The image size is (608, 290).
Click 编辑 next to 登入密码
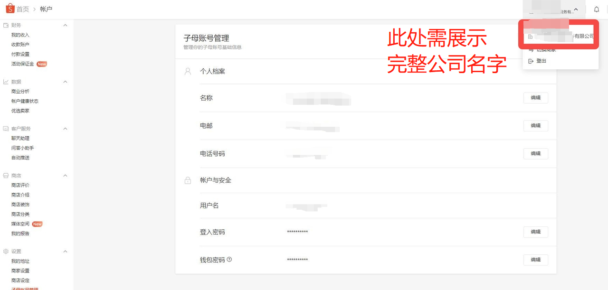tap(535, 232)
